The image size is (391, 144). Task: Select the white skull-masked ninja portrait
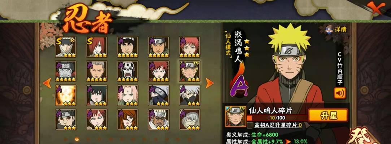click(128, 71)
